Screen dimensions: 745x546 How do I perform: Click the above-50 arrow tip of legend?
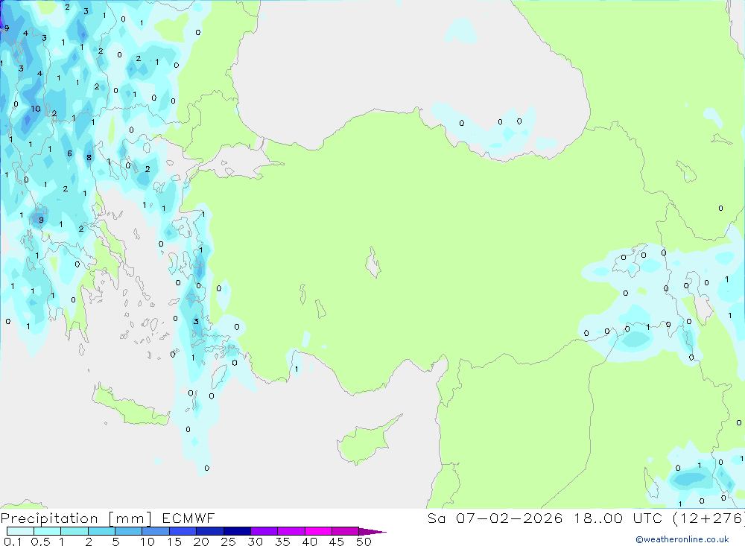coord(372,532)
